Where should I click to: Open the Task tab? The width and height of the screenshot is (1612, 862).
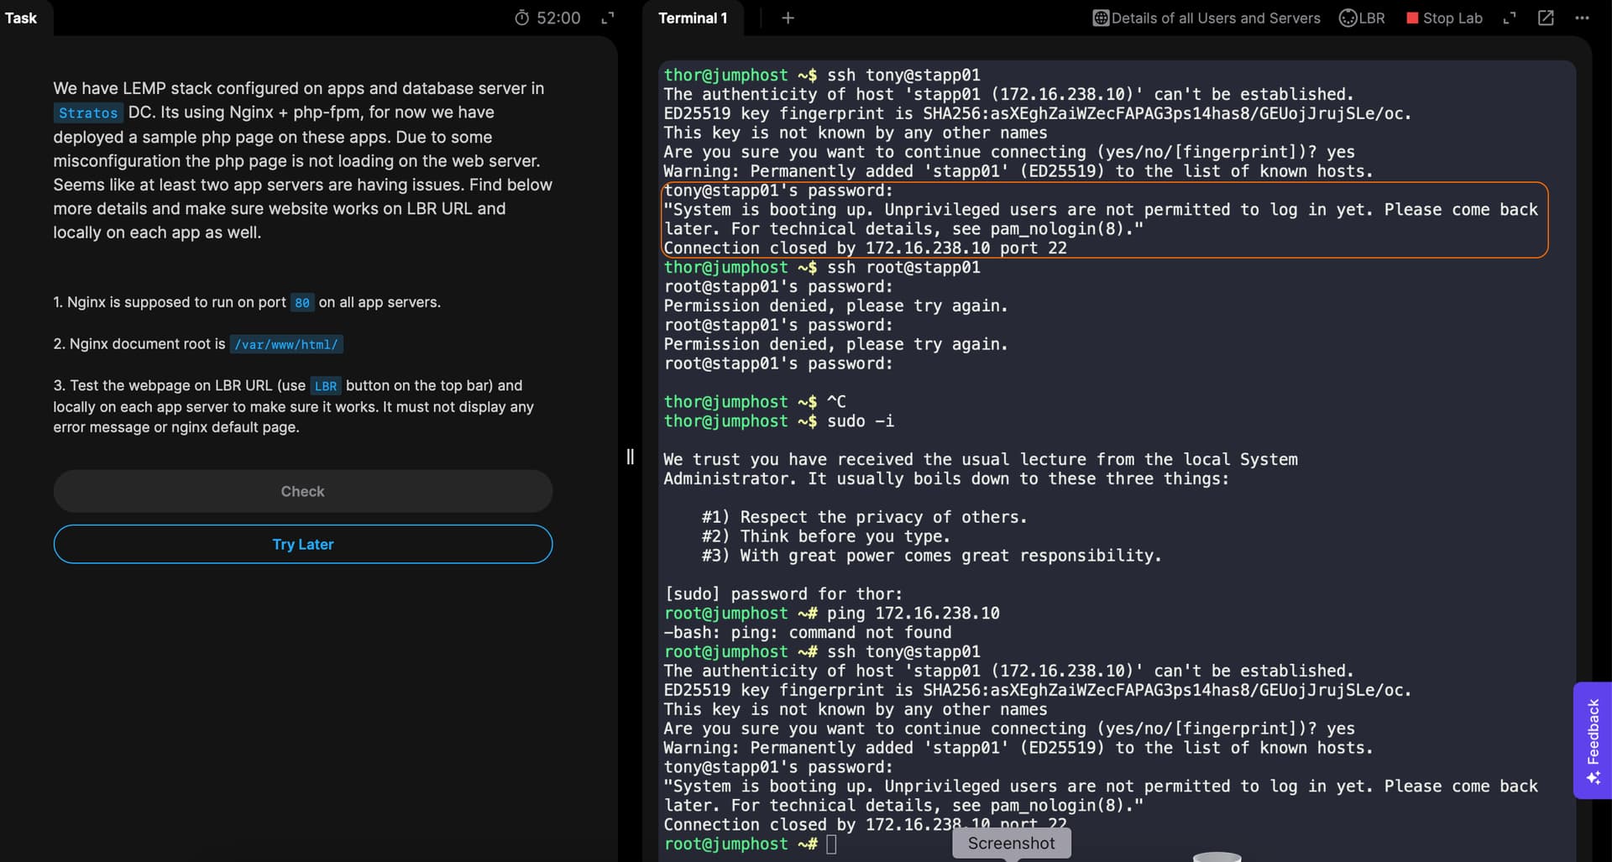click(x=21, y=18)
